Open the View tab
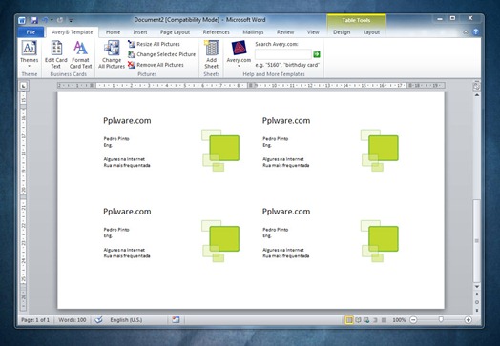 click(313, 32)
